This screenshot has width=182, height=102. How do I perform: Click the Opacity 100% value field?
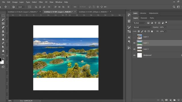click(162, 27)
